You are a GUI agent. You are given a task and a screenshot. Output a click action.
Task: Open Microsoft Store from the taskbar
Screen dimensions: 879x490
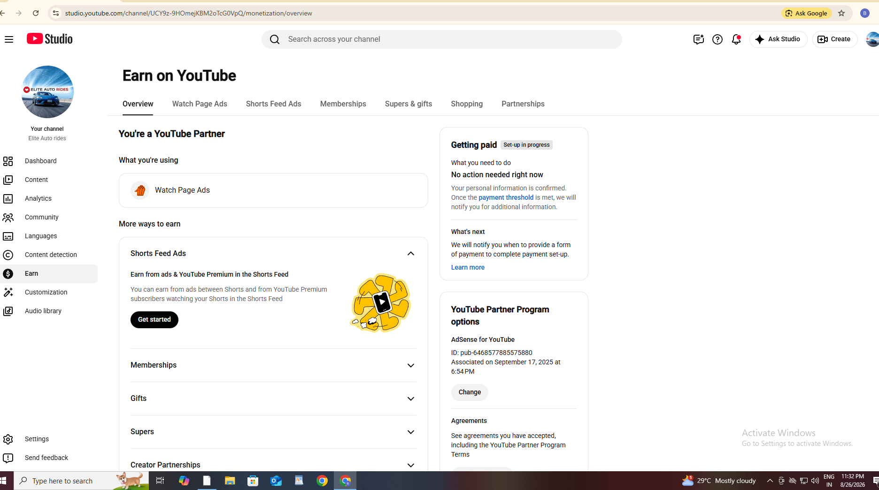253,481
